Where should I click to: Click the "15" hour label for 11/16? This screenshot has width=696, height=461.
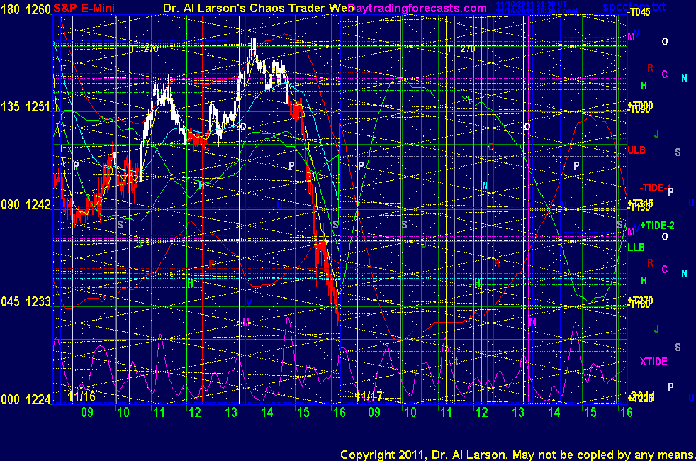point(303,412)
